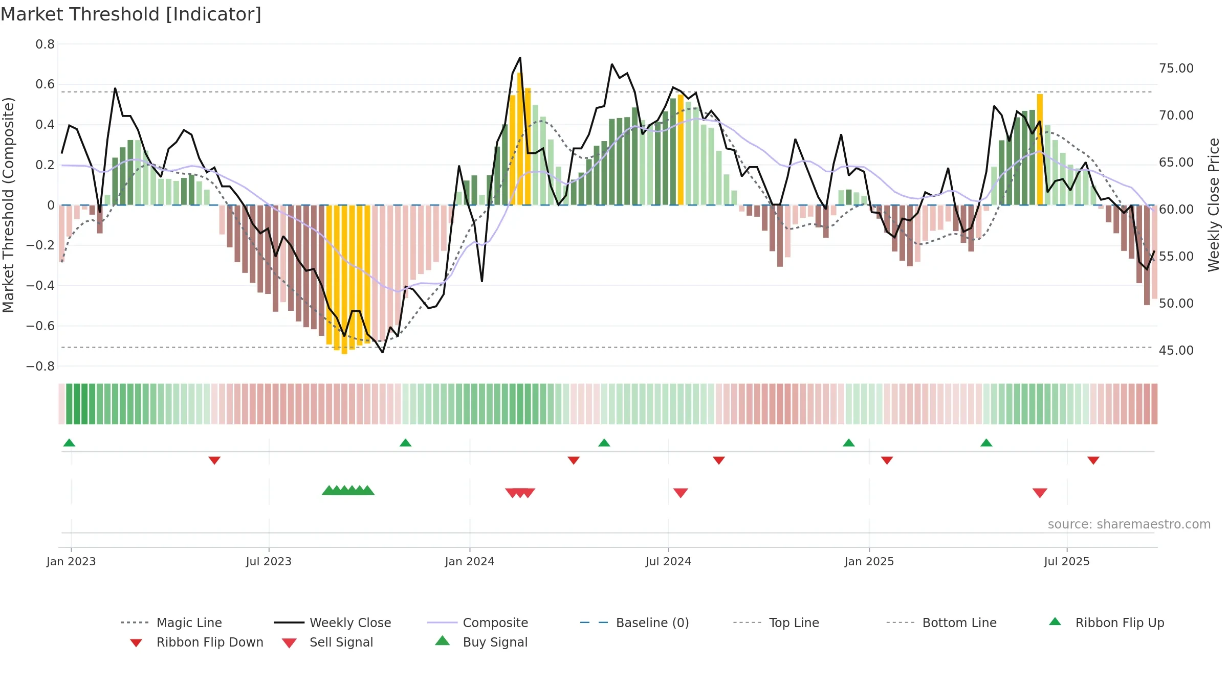1228x690 pixels.
Task: Toggle the Weekly Close legend entry
Action: coord(332,623)
